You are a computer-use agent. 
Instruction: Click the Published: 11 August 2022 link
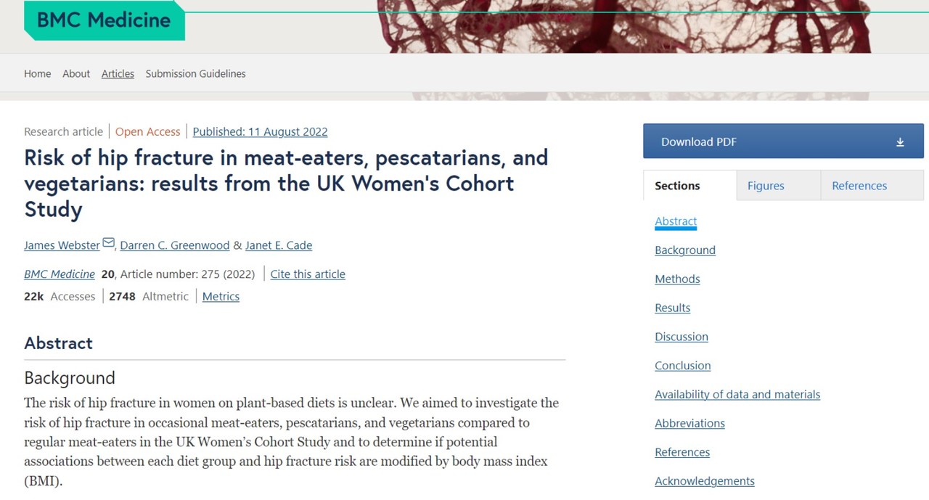[x=260, y=131]
